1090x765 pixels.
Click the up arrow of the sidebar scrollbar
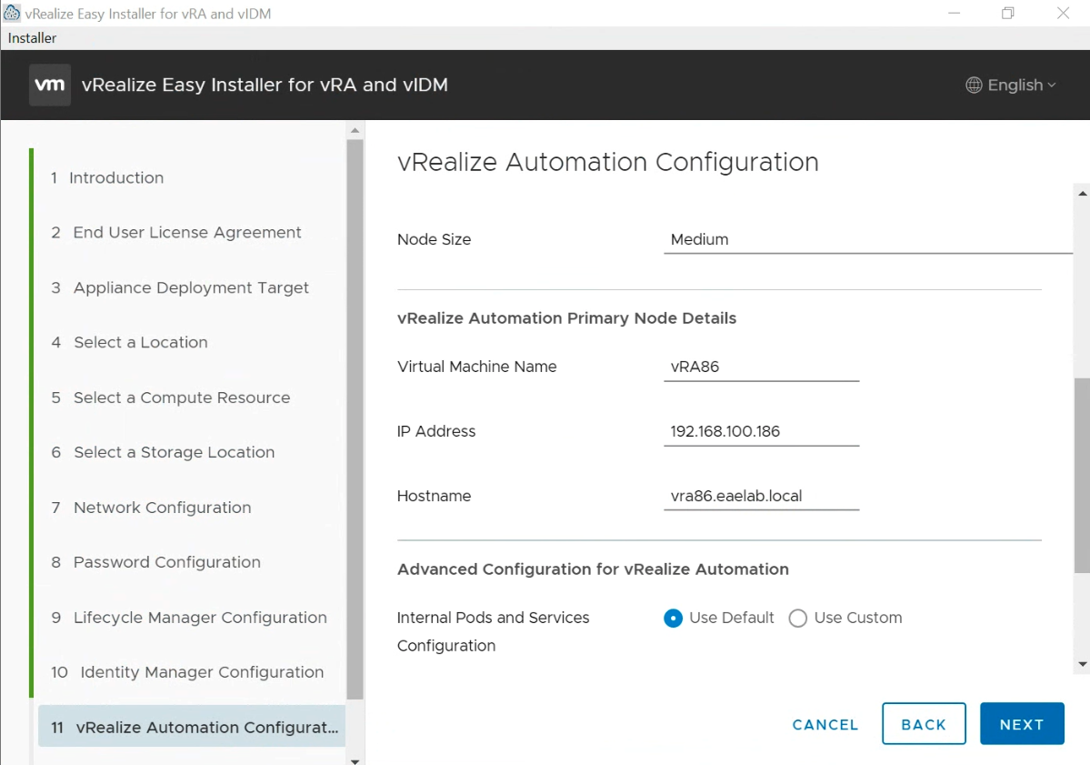355,128
